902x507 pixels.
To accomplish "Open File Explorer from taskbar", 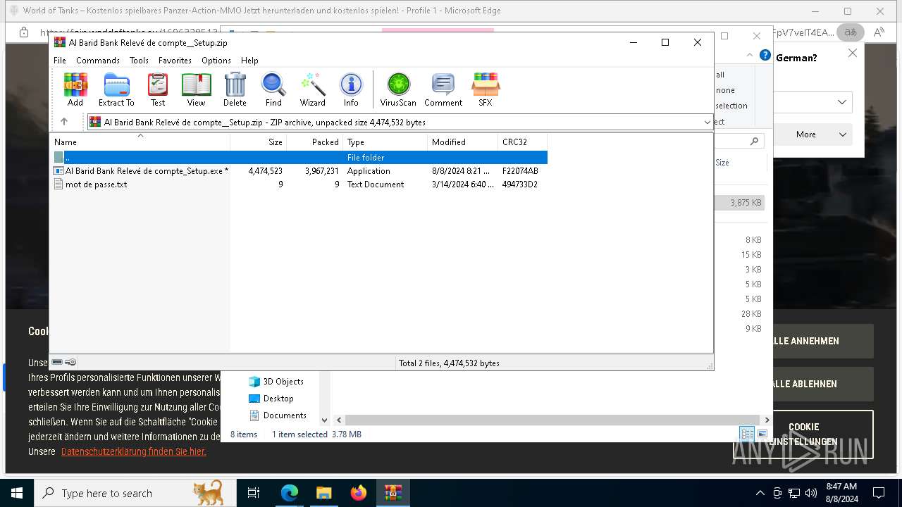I will click(x=323, y=493).
